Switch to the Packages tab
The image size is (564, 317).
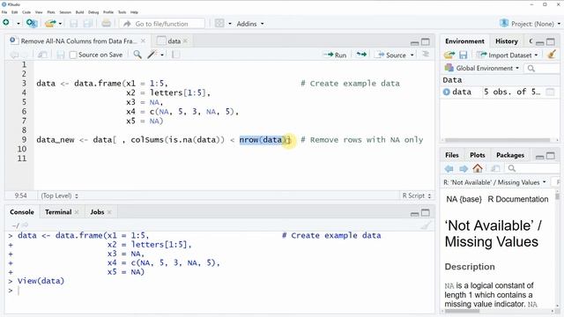[x=510, y=155]
